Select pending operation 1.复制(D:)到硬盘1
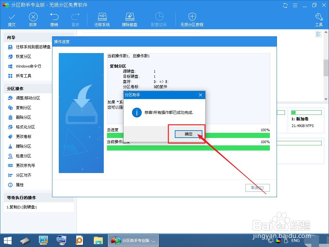This screenshot has height=247, width=329. [22, 207]
